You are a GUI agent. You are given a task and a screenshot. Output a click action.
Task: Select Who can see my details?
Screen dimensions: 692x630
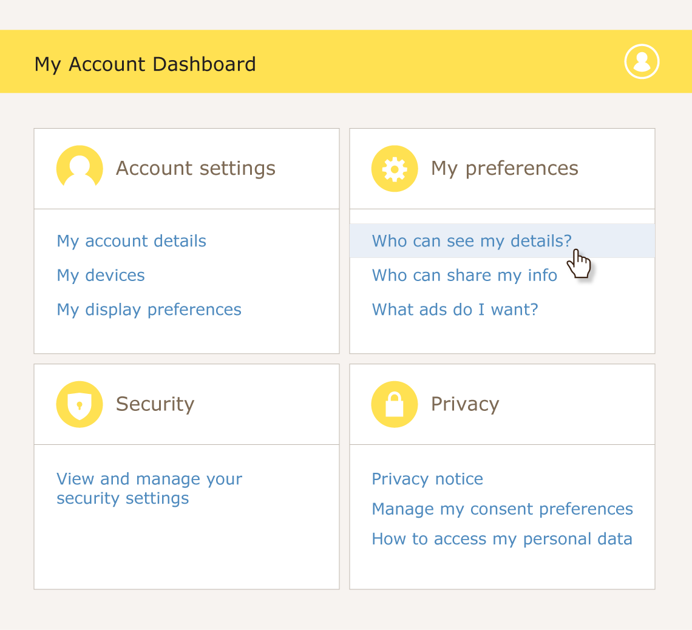coord(502,241)
